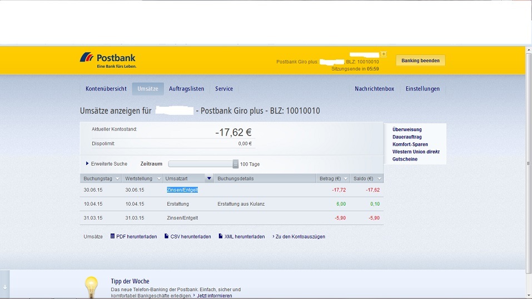Click the Überweisung link

point(407,129)
